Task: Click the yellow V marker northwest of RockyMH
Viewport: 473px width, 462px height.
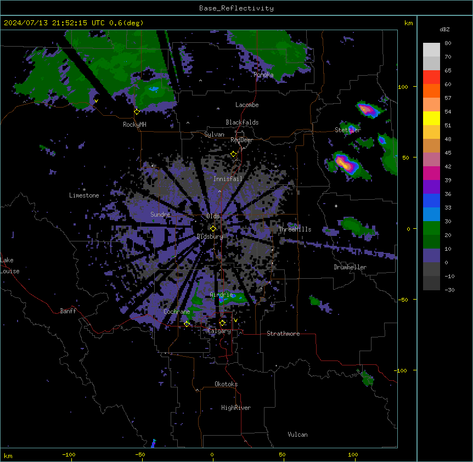Action: click(x=96, y=101)
